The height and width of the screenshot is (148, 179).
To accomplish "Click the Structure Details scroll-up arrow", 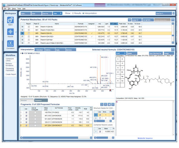I will [x=113, y=112].
